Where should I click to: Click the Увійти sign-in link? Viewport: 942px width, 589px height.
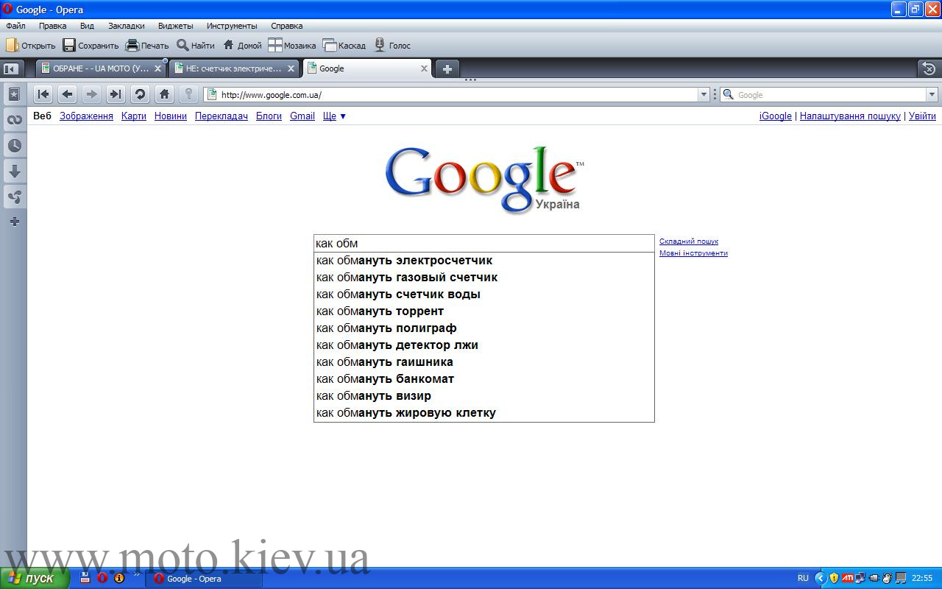point(922,116)
